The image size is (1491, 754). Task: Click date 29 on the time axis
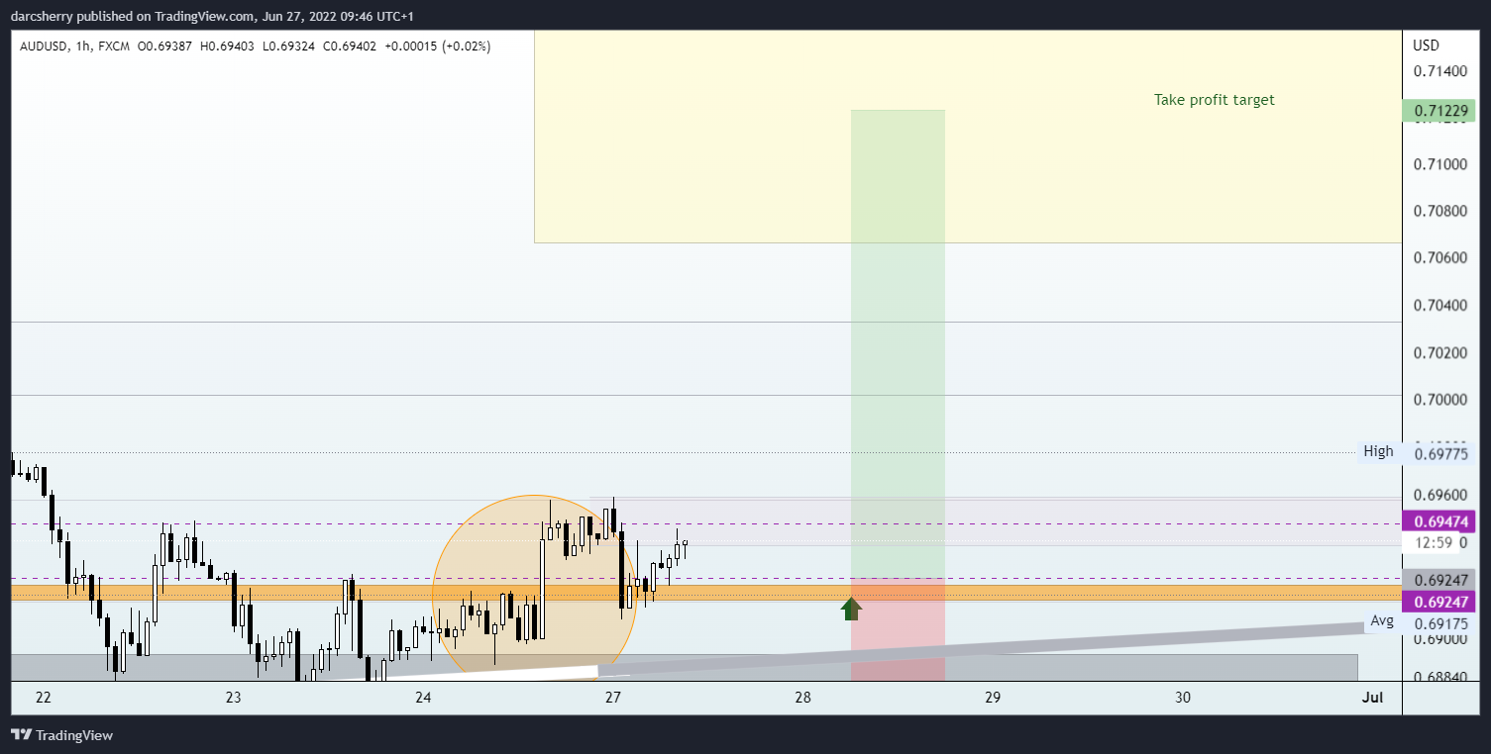[x=993, y=698]
